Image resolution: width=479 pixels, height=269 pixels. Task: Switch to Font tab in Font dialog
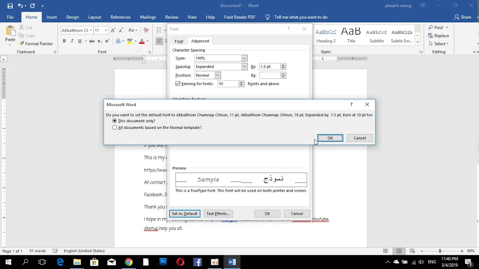pos(179,41)
